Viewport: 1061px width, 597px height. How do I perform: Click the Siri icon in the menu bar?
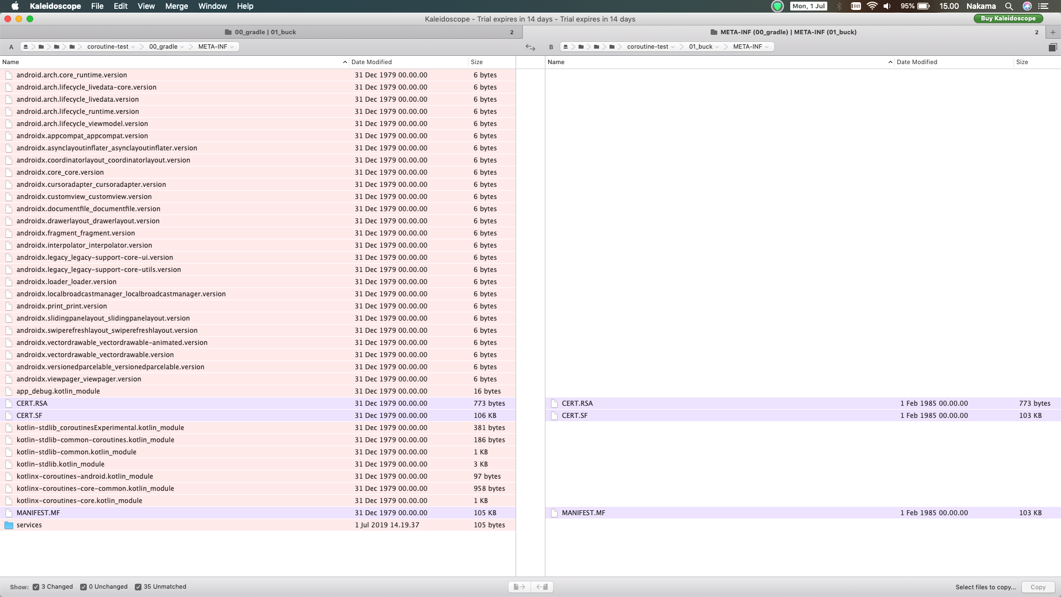(1027, 6)
